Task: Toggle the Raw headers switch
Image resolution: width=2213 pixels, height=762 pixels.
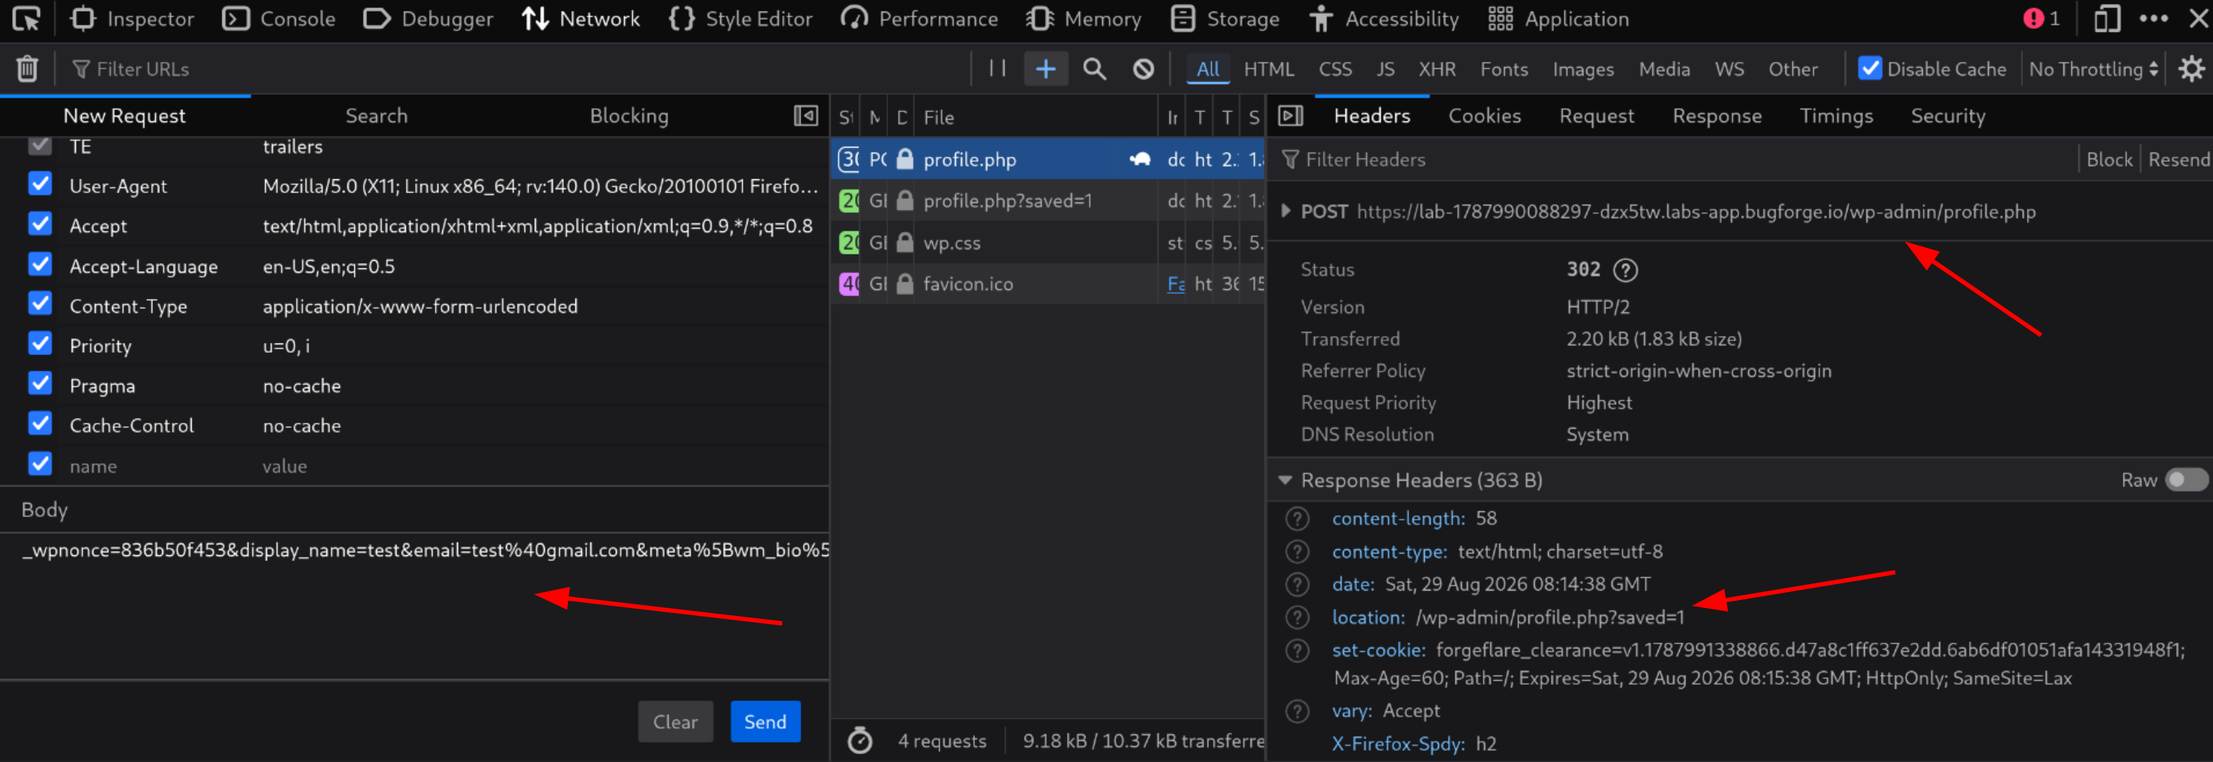Action: [x=2186, y=479]
